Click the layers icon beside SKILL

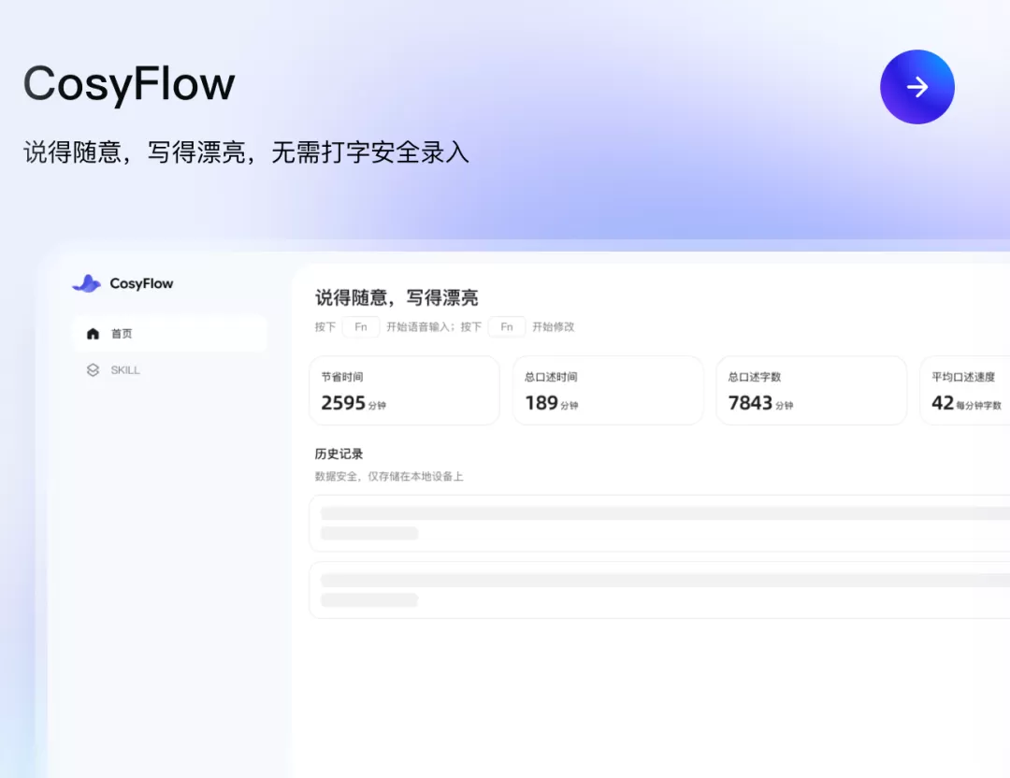pyautogui.click(x=93, y=370)
